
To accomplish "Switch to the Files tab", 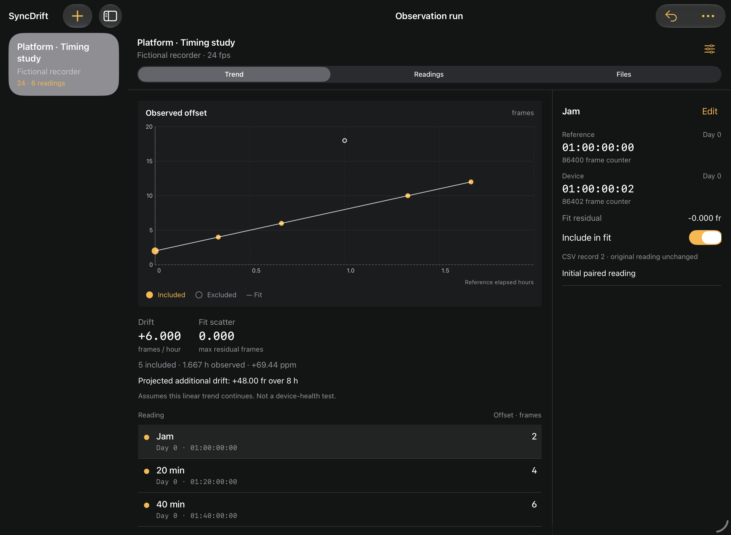I will point(623,74).
